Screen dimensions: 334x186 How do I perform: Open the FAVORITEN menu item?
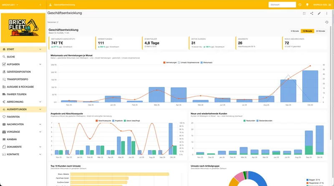pyautogui.click(x=23, y=117)
